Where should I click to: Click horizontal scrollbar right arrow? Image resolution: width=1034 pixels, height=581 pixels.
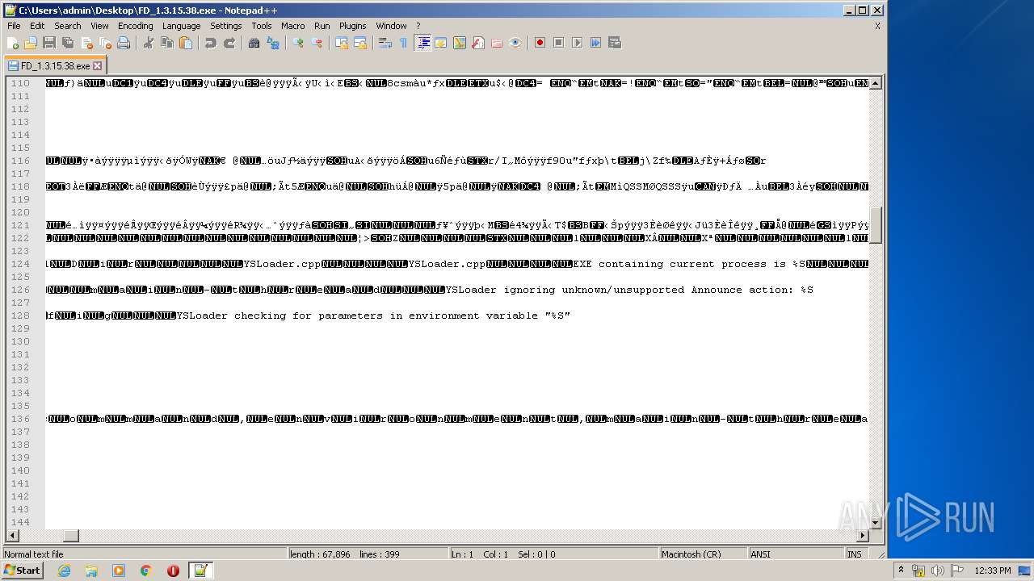click(x=863, y=536)
